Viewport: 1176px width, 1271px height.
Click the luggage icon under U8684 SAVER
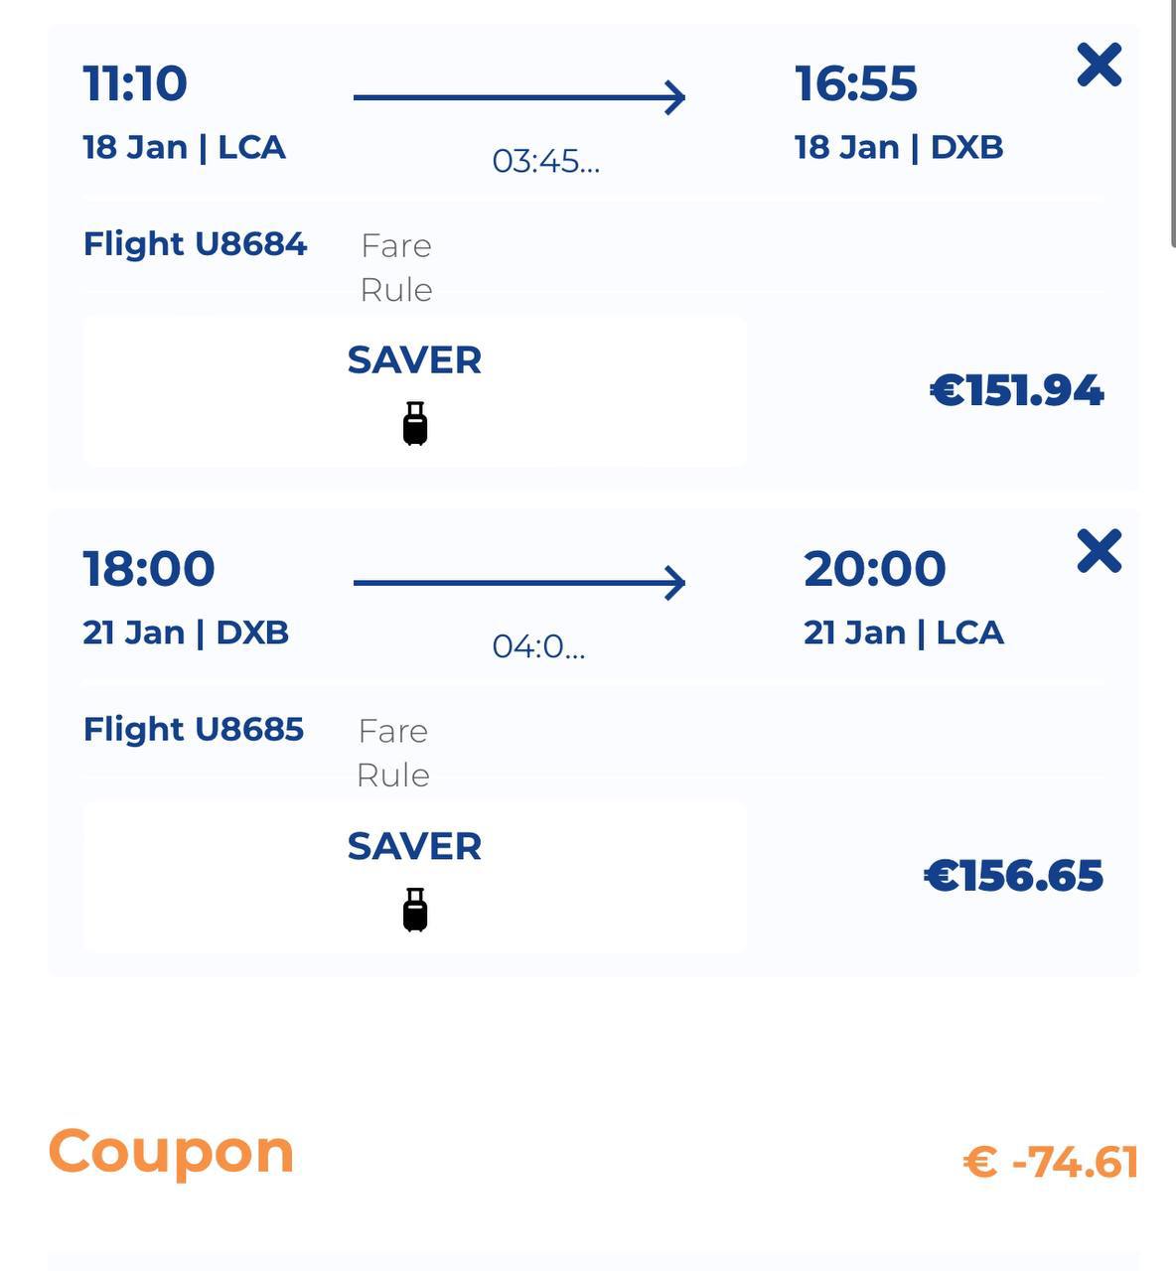(415, 424)
